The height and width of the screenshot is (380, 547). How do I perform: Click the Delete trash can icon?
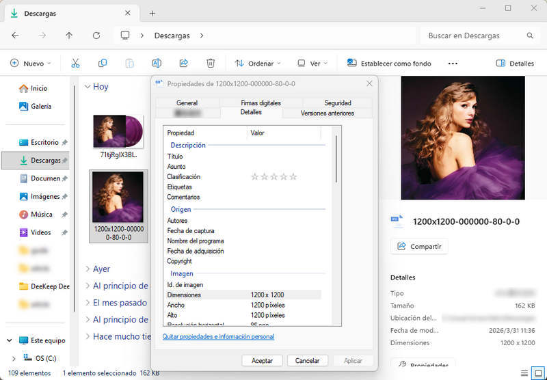211,64
